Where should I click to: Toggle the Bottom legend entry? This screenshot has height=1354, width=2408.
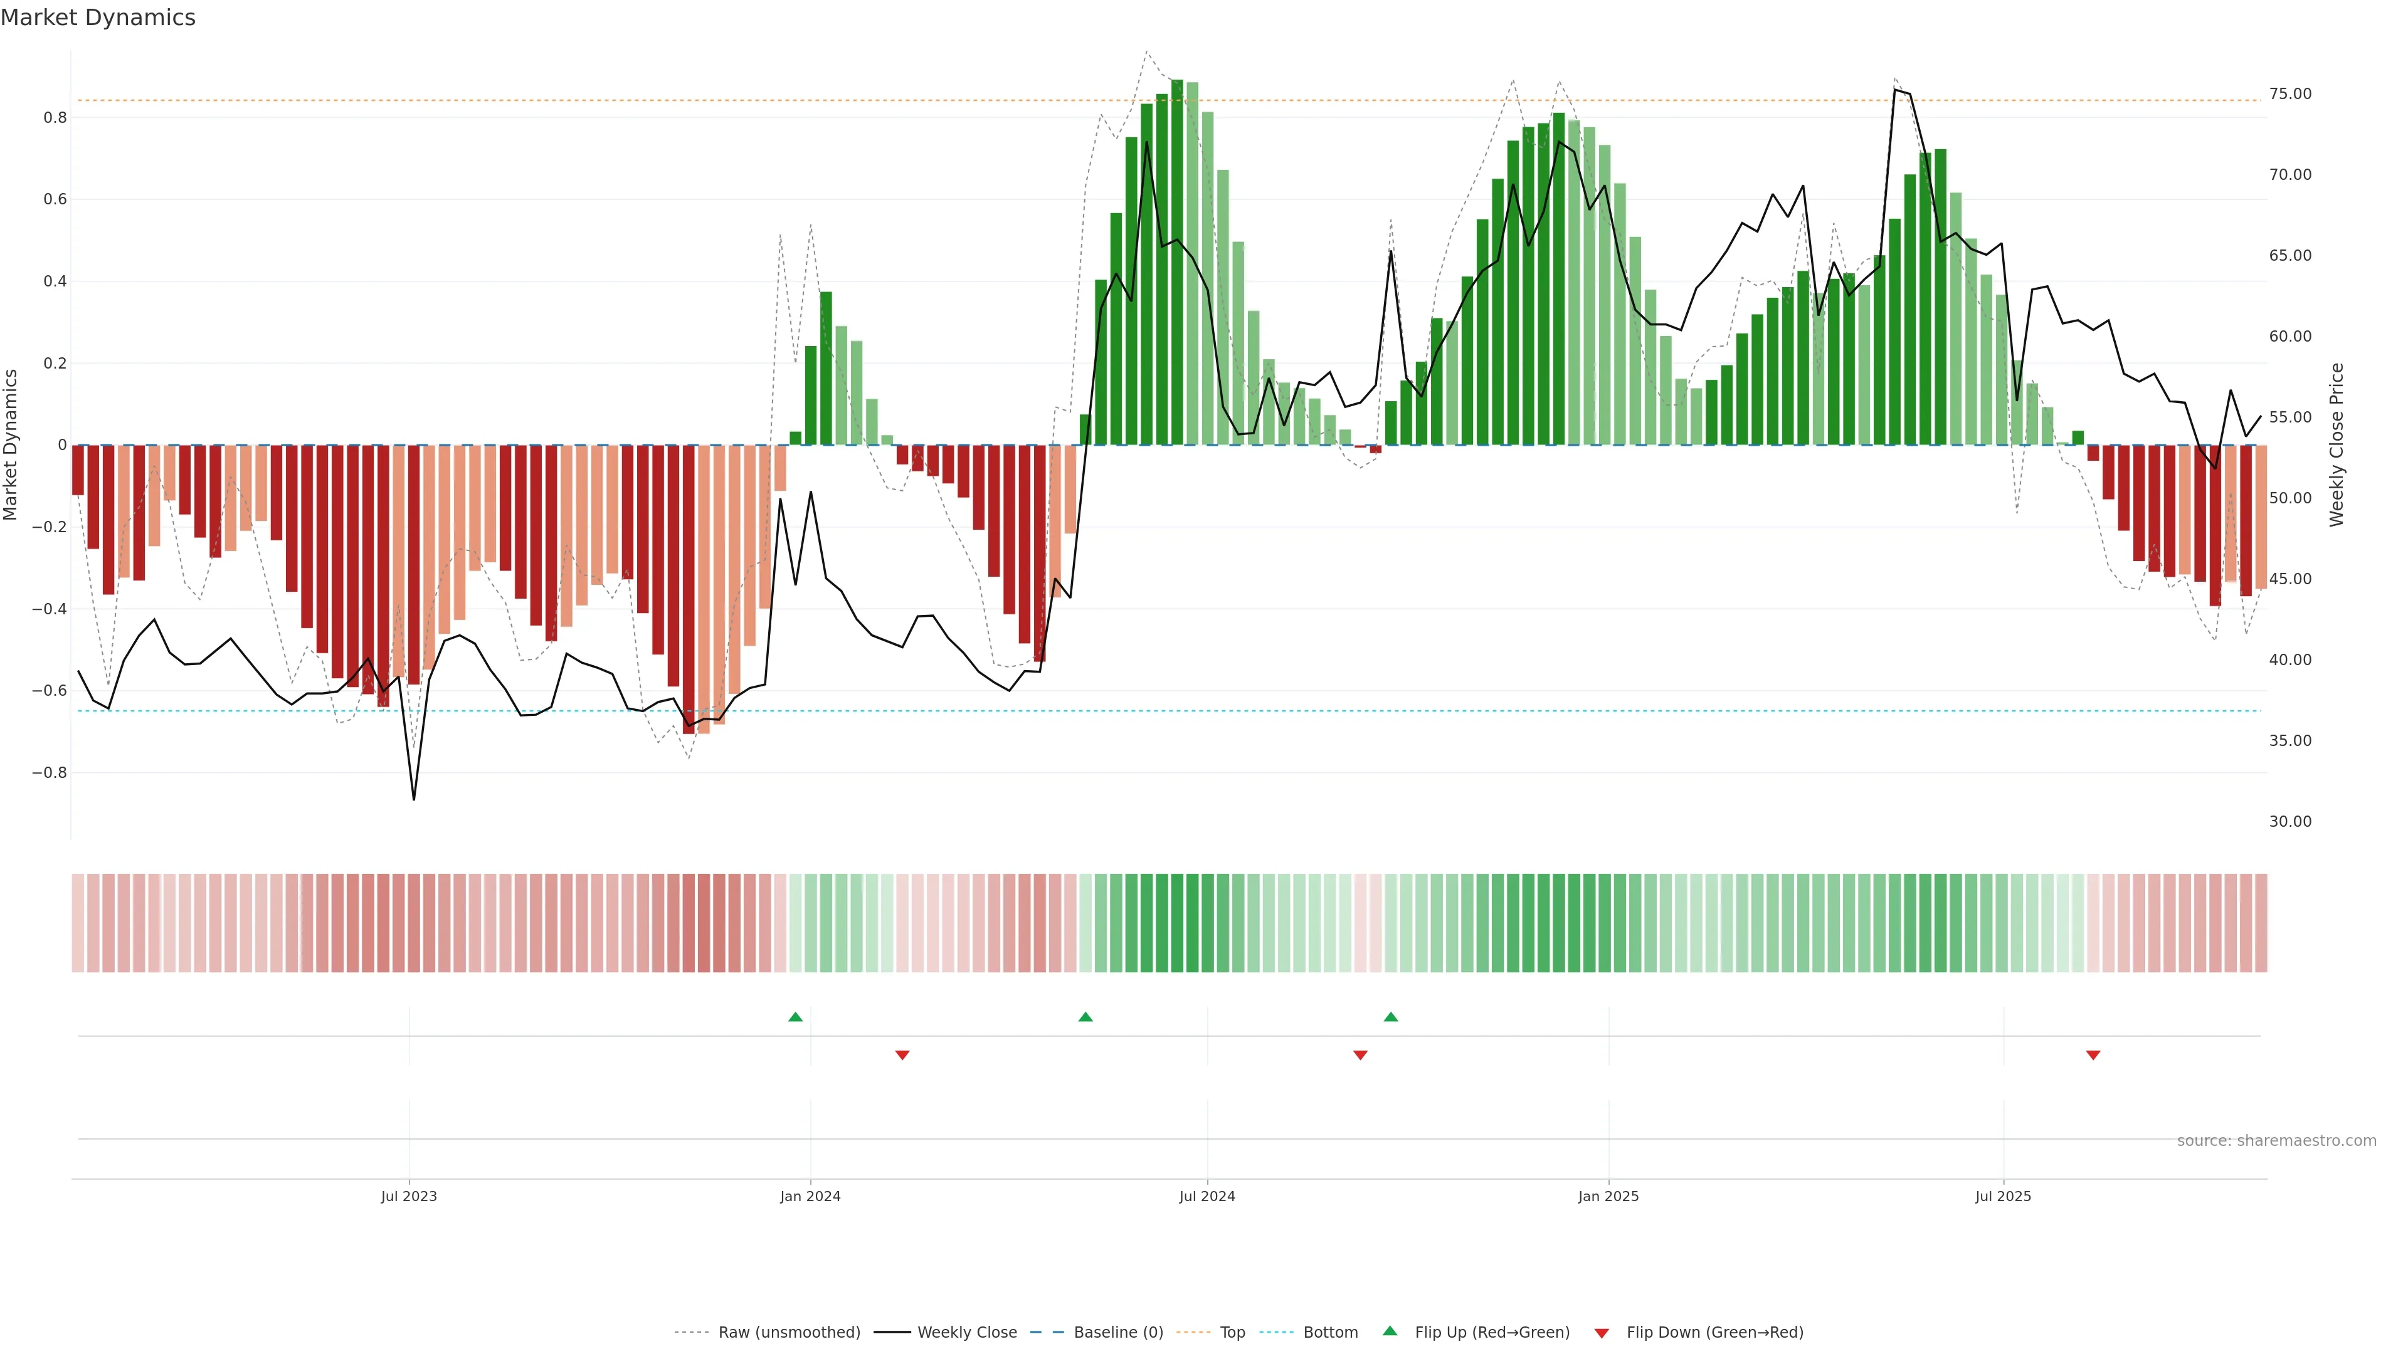point(1330,1333)
